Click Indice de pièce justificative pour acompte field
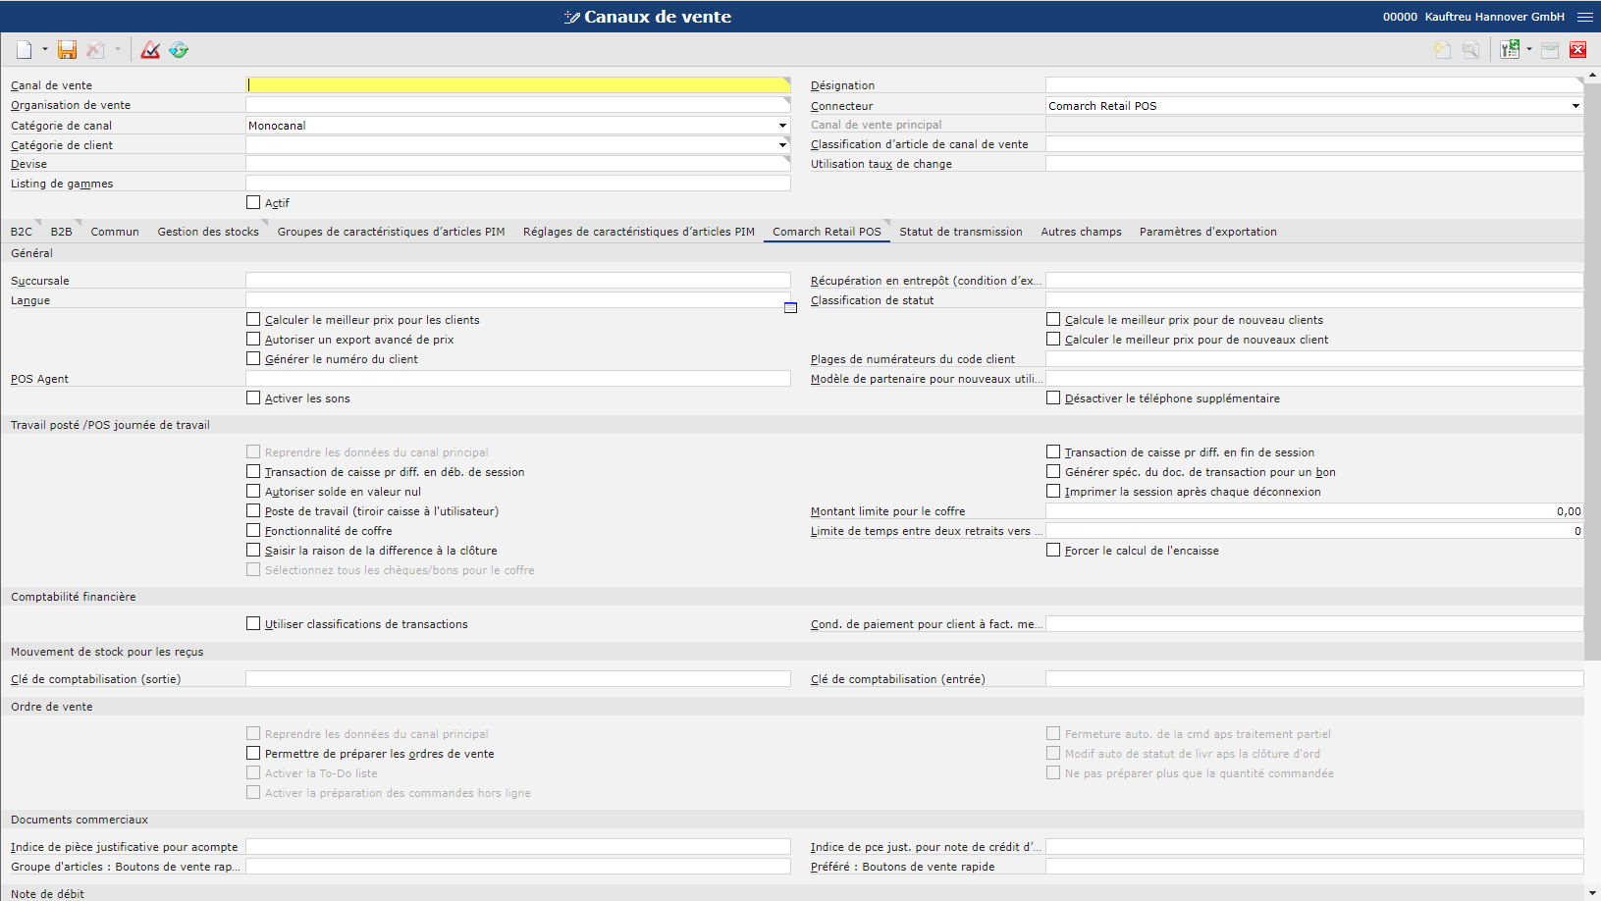Viewport: 1601px width, 901px height. pos(518,847)
